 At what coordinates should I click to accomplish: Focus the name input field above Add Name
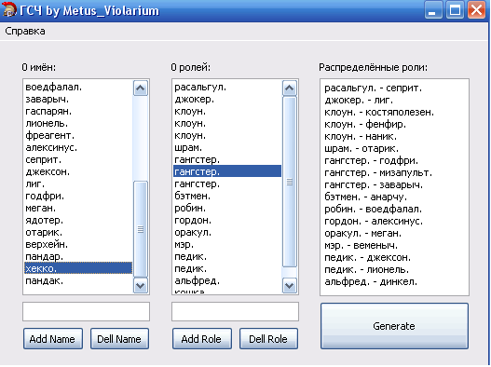(86, 311)
